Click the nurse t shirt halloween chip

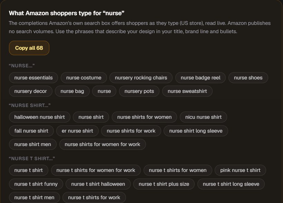(x=98, y=184)
